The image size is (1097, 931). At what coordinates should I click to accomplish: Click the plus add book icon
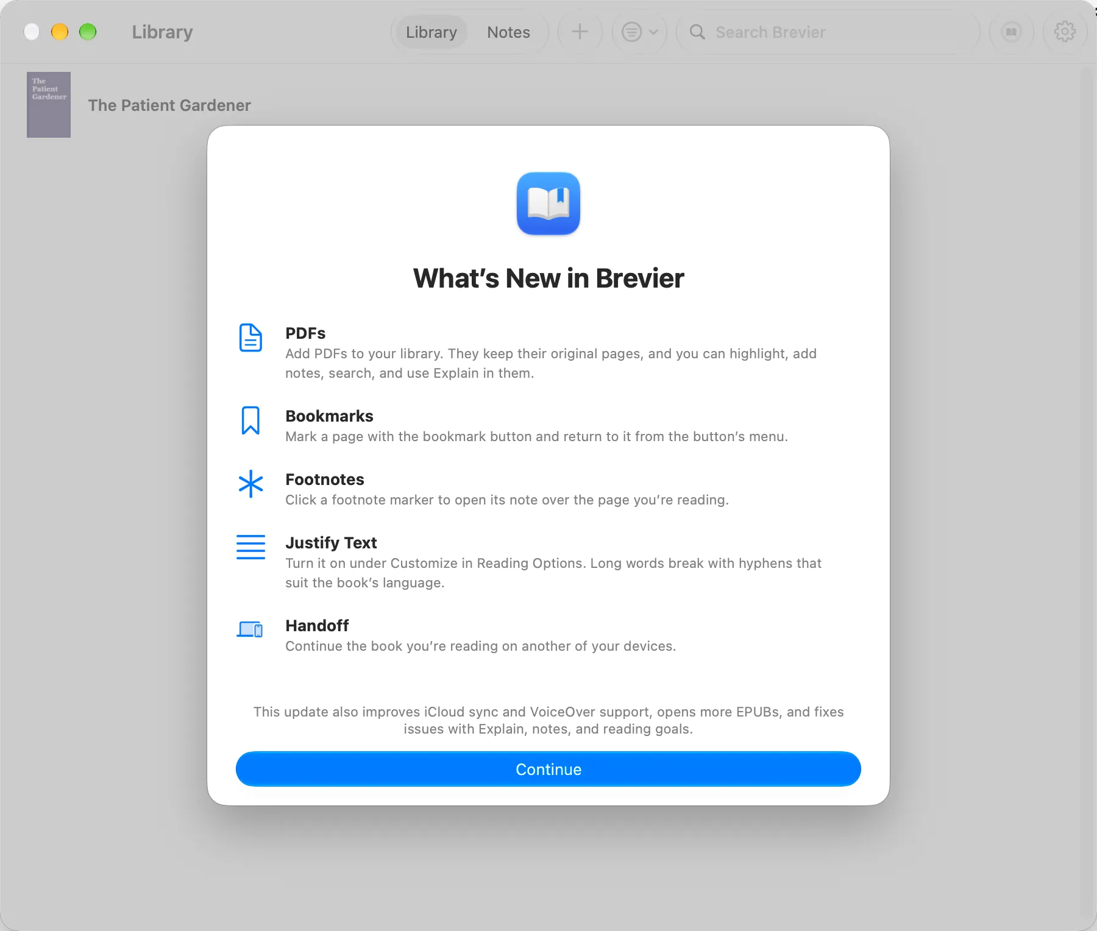click(580, 32)
